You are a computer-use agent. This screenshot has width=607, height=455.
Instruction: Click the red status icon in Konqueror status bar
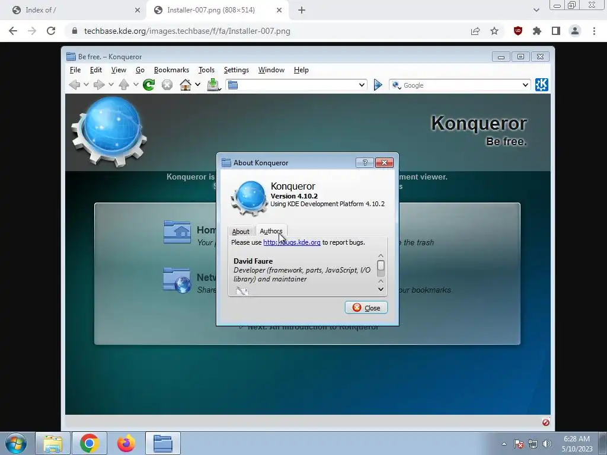tap(545, 422)
